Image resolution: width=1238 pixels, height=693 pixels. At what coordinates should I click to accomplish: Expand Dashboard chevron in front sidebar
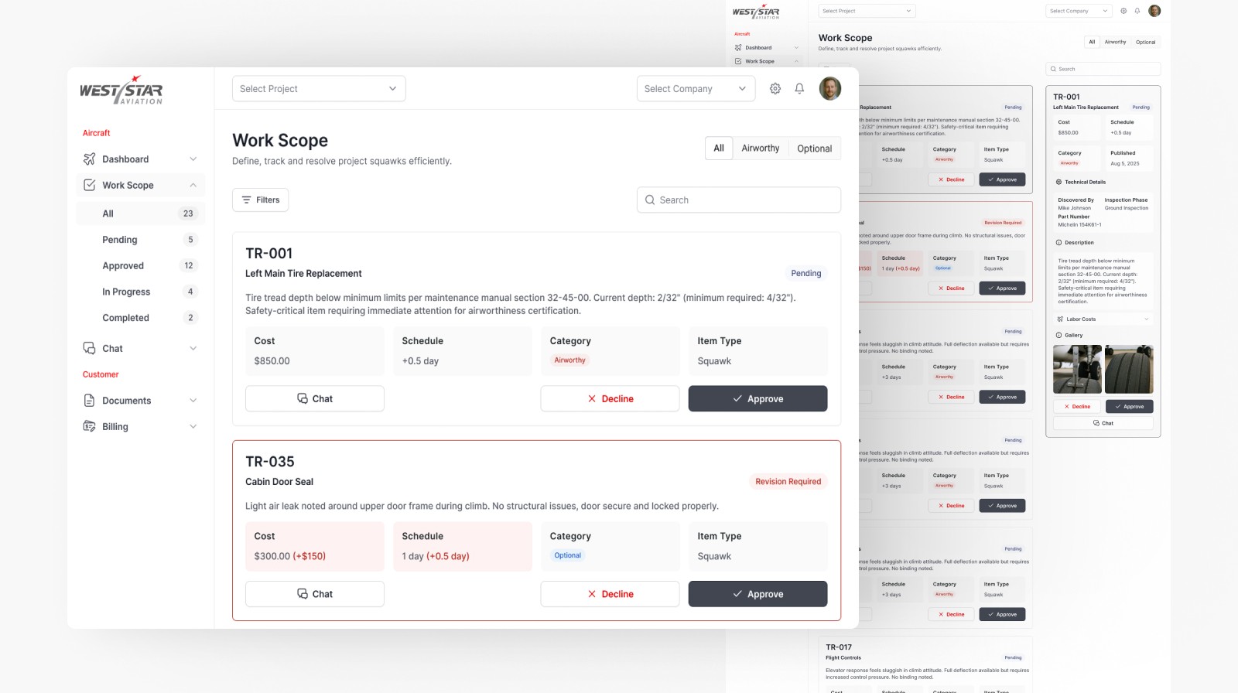tap(193, 159)
